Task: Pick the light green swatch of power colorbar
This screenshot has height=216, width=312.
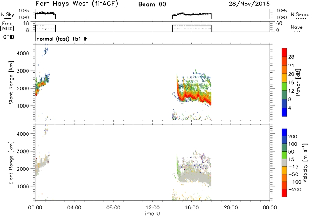Action: point(284,86)
